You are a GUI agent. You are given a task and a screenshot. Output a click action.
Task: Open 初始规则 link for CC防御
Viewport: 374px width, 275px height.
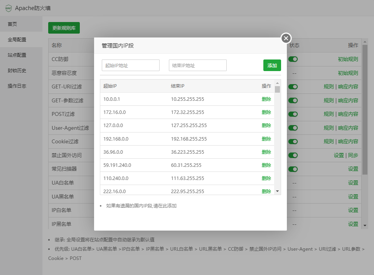click(x=348, y=59)
